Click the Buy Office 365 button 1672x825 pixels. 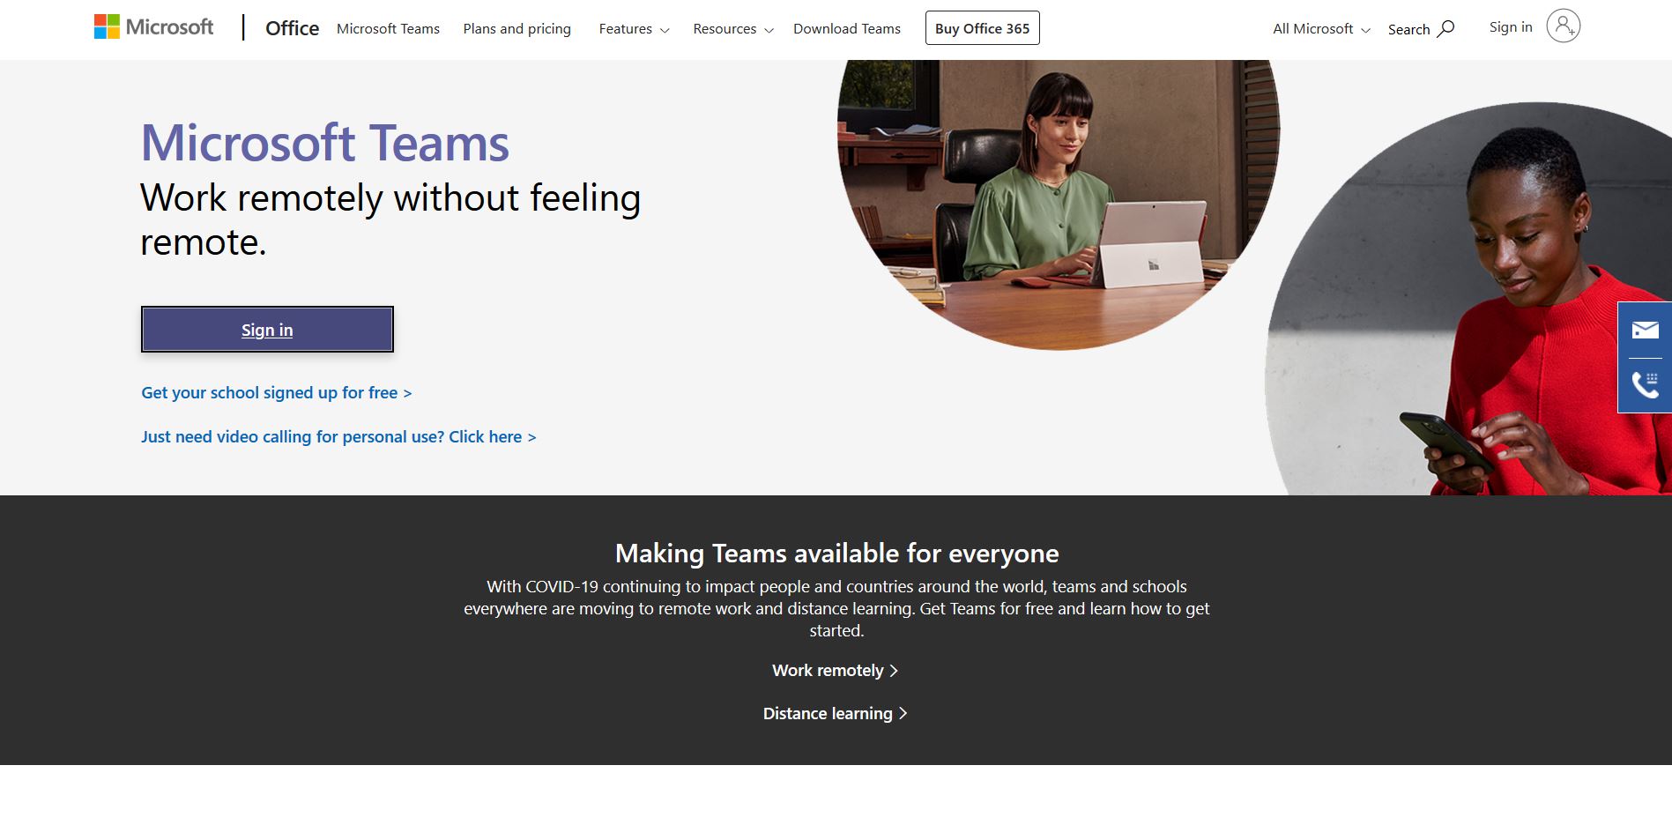coord(982,28)
